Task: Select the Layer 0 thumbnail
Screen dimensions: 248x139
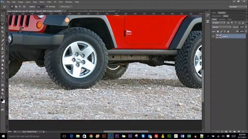Action: (219, 36)
